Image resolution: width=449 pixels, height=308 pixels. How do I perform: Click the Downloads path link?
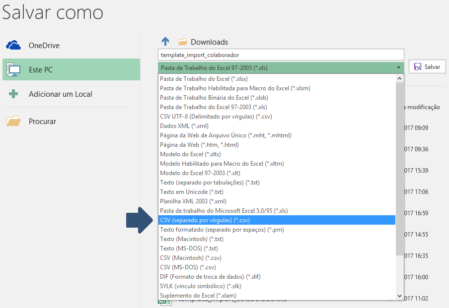click(x=209, y=42)
